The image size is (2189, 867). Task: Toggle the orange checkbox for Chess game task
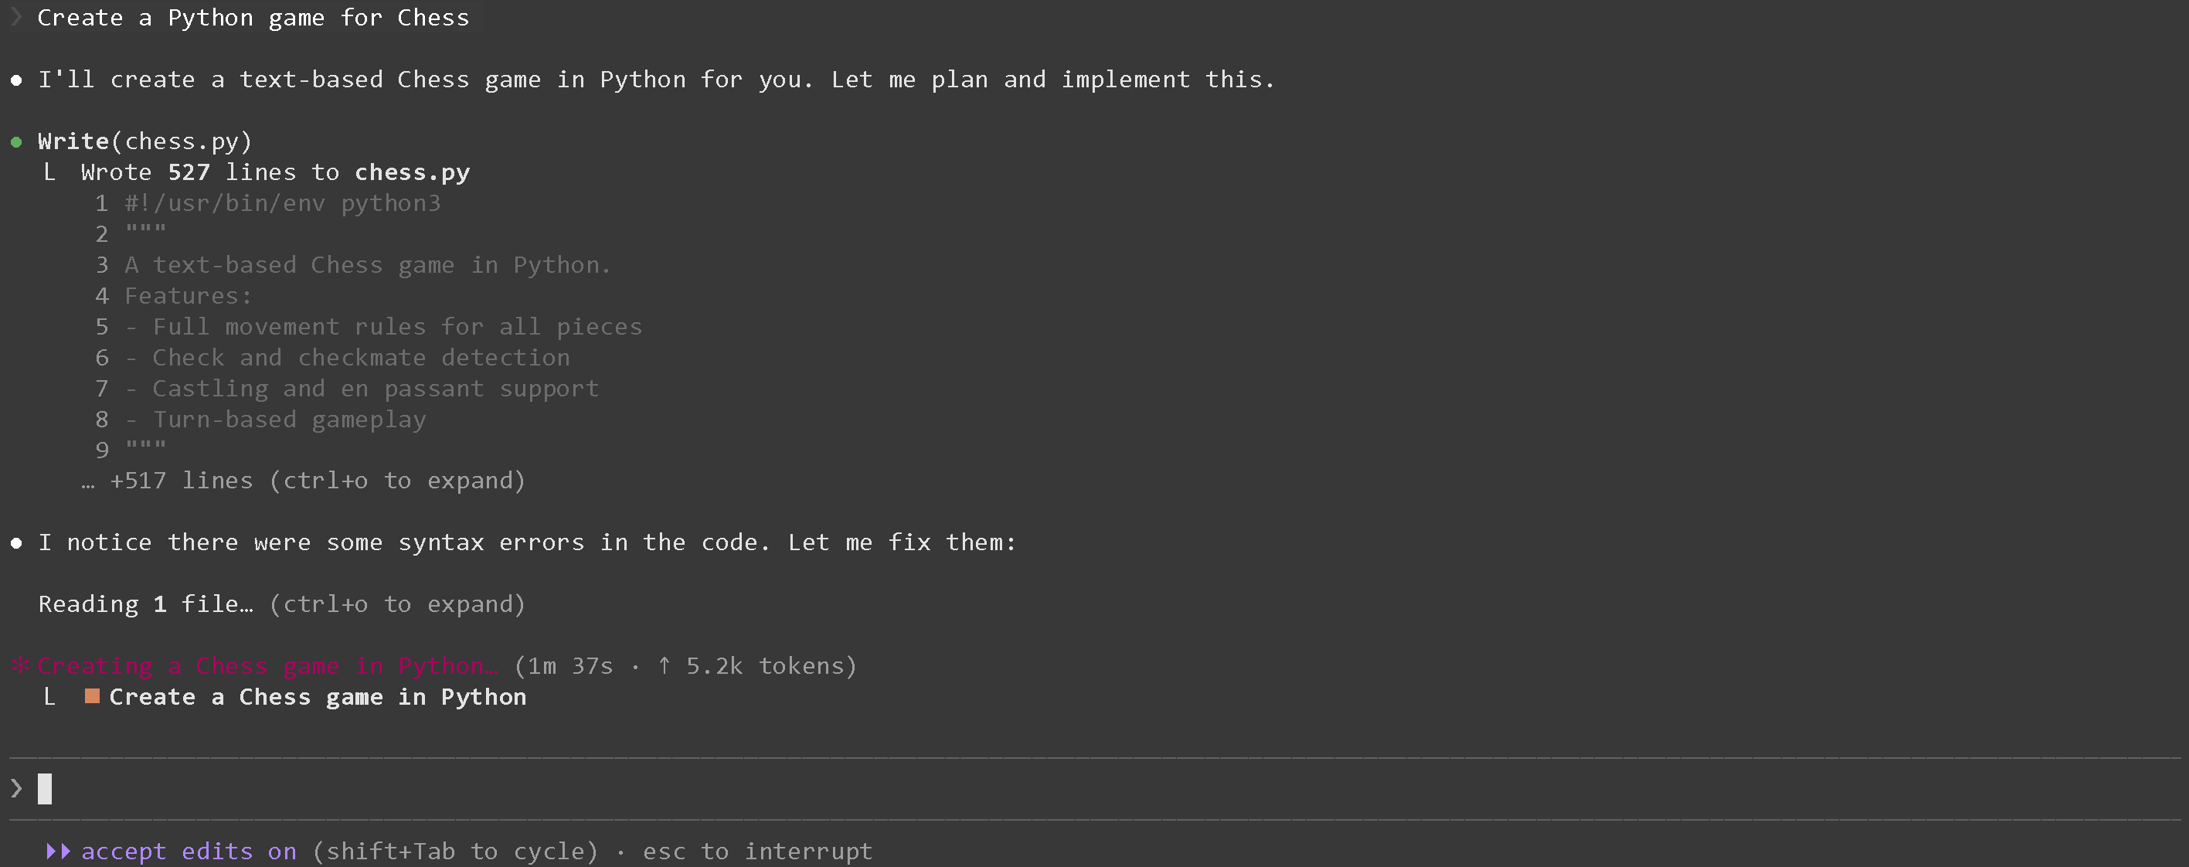click(93, 697)
